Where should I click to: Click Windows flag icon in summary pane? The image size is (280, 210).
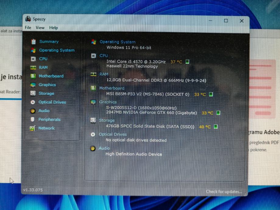94,42
